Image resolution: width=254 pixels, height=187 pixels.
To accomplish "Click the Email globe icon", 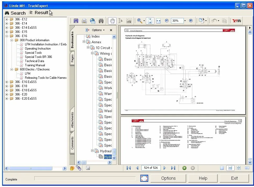I will click(93, 21).
